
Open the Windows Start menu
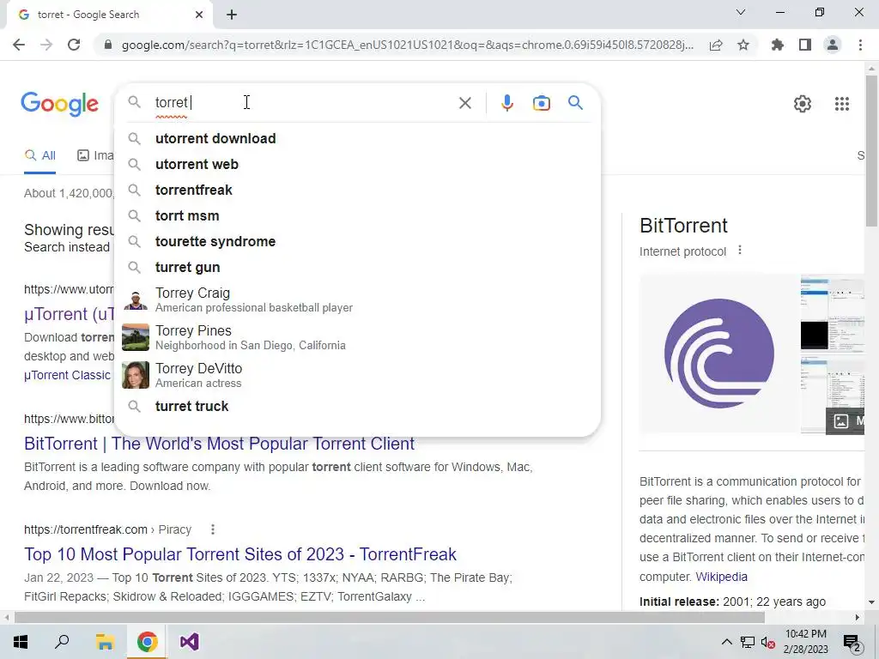tap(21, 642)
